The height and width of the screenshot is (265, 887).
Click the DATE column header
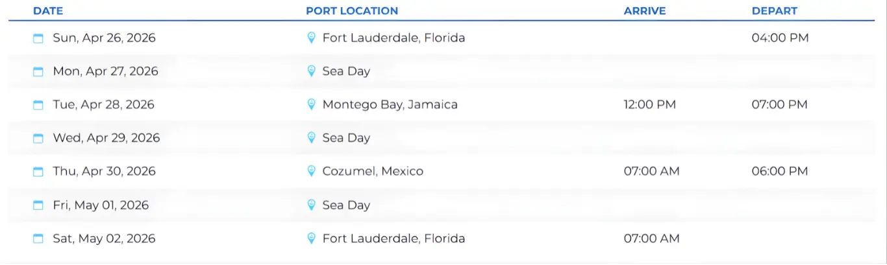48,11
